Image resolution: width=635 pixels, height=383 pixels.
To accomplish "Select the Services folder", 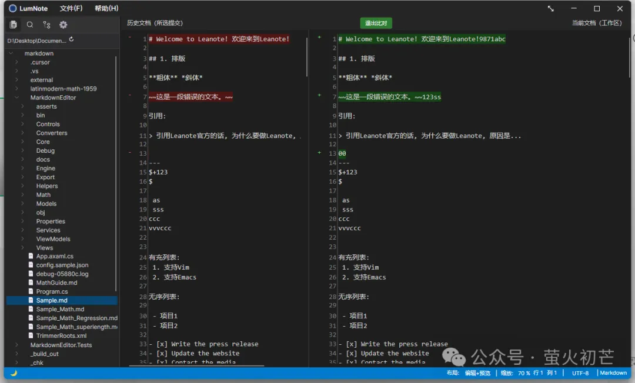I will tap(48, 230).
